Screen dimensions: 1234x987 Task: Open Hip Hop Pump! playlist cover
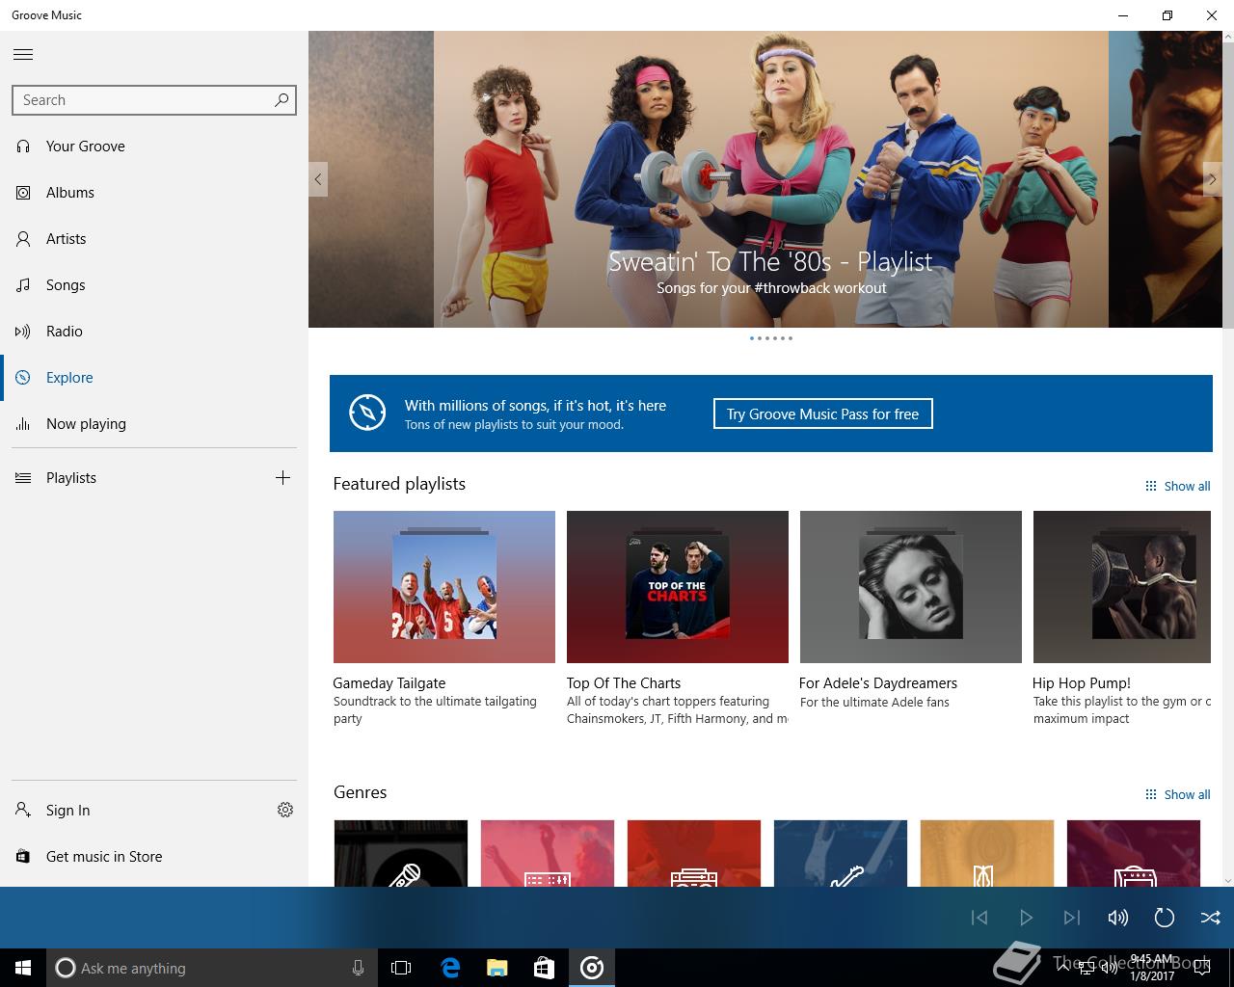[1122, 587]
